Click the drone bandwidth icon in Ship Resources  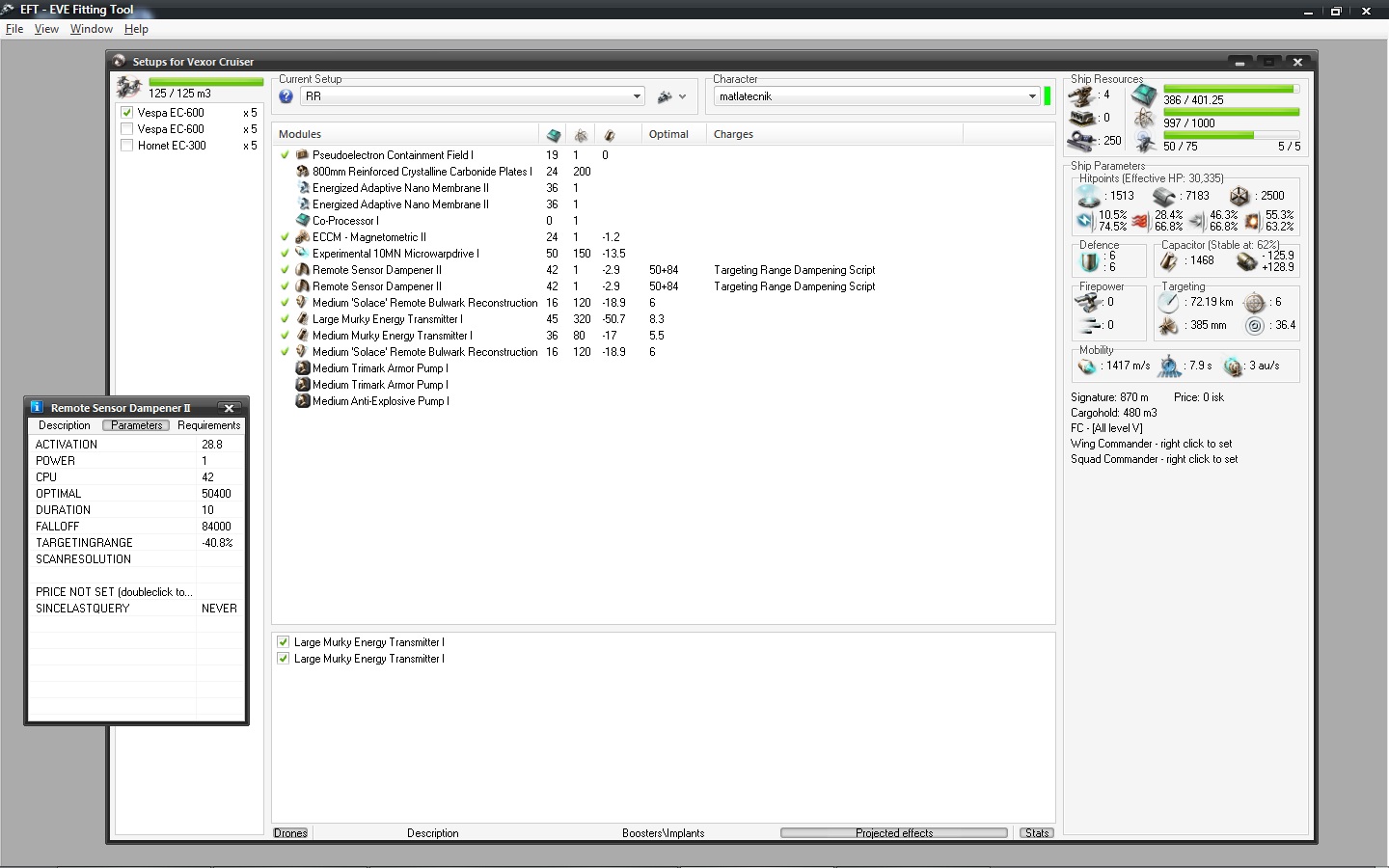click(x=1145, y=143)
